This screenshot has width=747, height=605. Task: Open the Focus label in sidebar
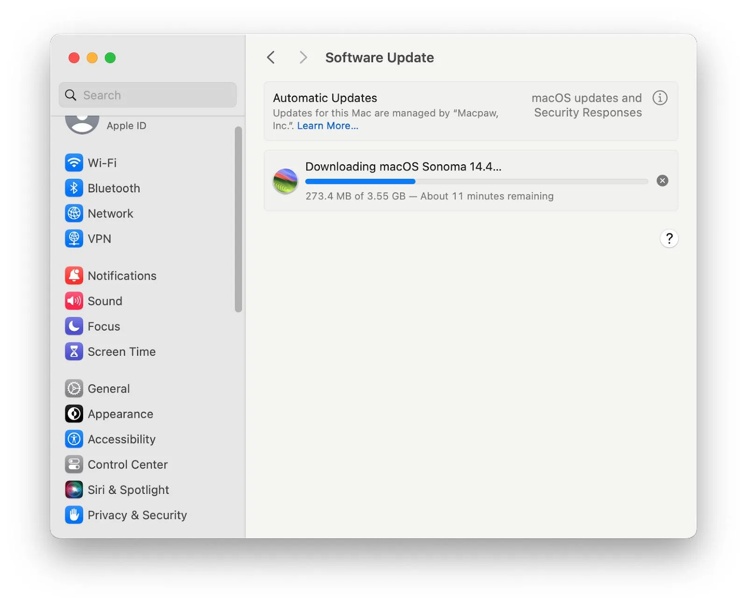click(x=104, y=326)
